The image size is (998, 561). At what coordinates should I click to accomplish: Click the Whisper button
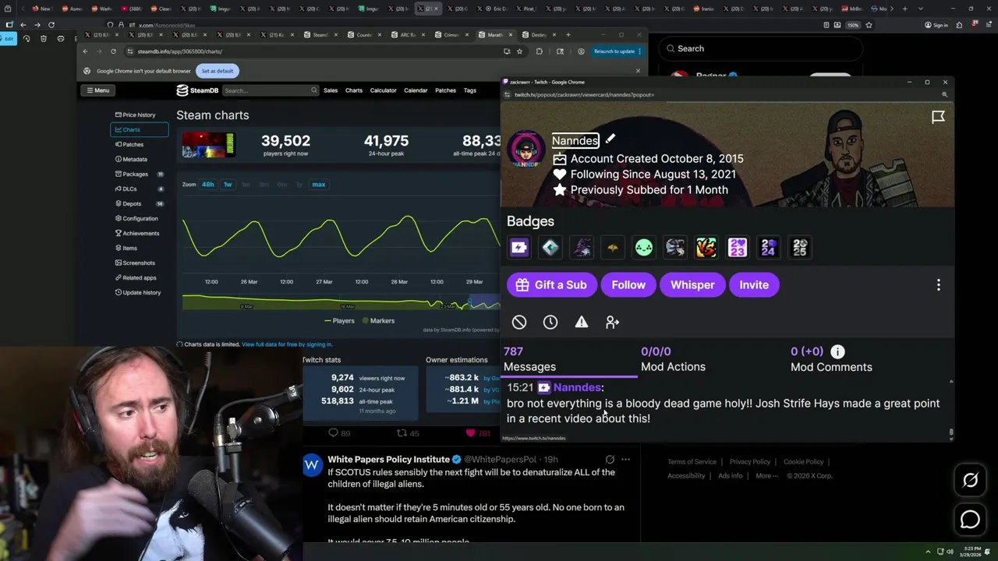tap(692, 284)
